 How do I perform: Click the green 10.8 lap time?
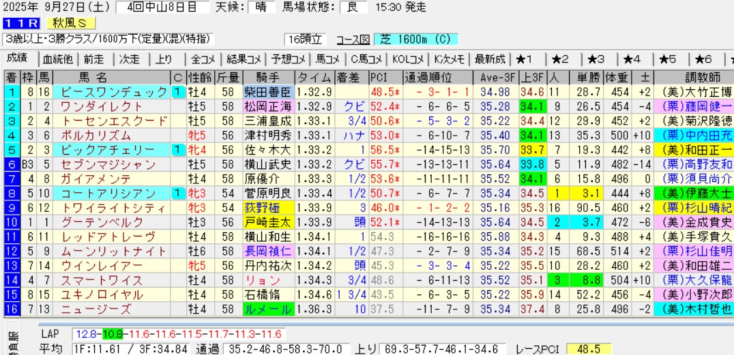coord(113,334)
